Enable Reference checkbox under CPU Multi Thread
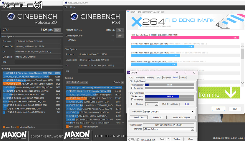Image resolution: width=245 pixels, height=141 pixels. click(x=132, y=100)
